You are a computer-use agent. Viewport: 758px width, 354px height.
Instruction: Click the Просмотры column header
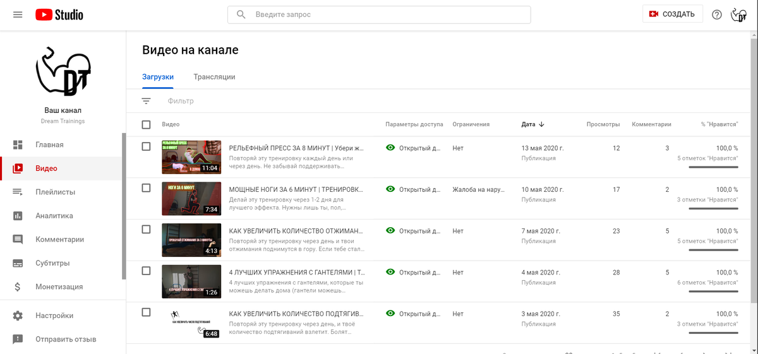coord(603,124)
